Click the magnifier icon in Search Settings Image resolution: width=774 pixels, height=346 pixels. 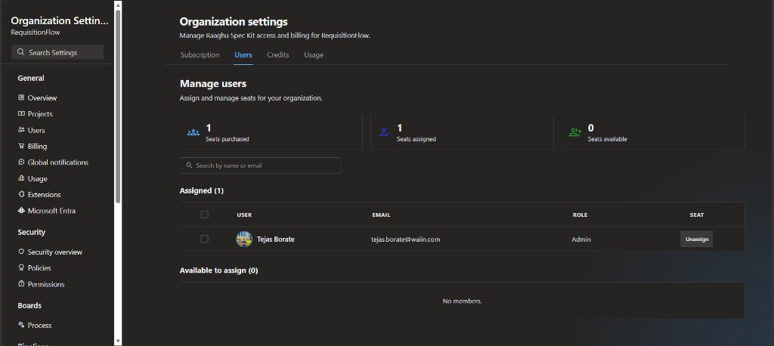coord(20,52)
